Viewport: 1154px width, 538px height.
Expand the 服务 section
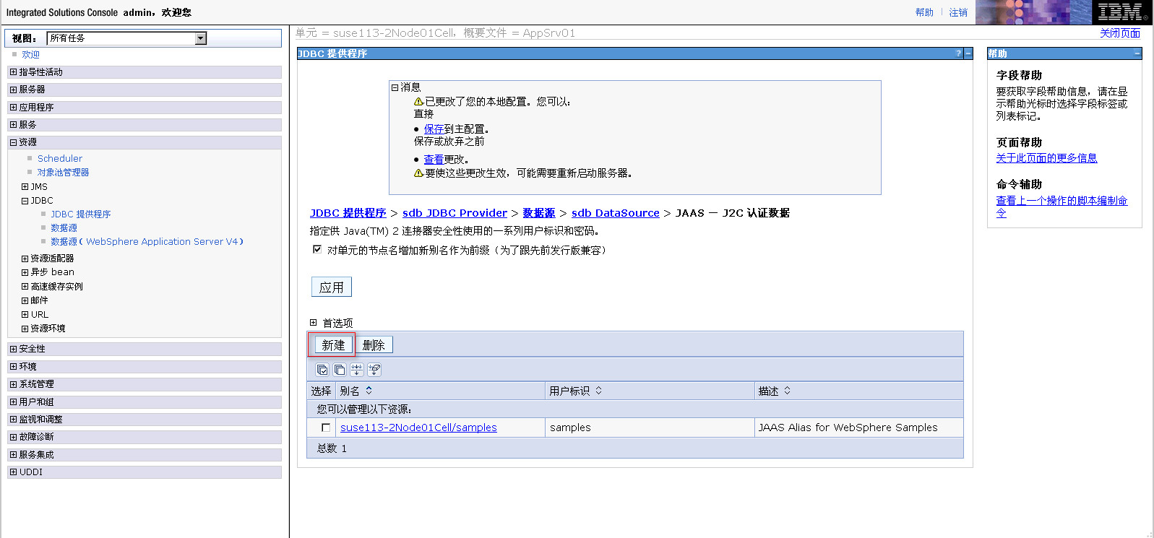tap(13, 125)
